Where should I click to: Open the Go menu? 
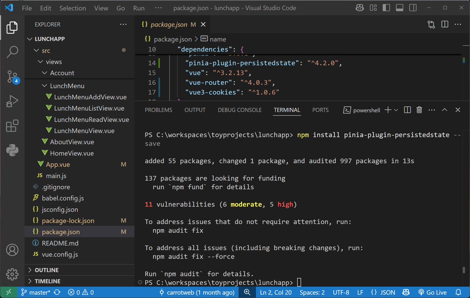tap(120, 8)
